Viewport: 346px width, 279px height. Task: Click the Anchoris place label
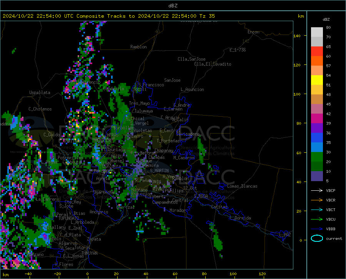(99, 212)
